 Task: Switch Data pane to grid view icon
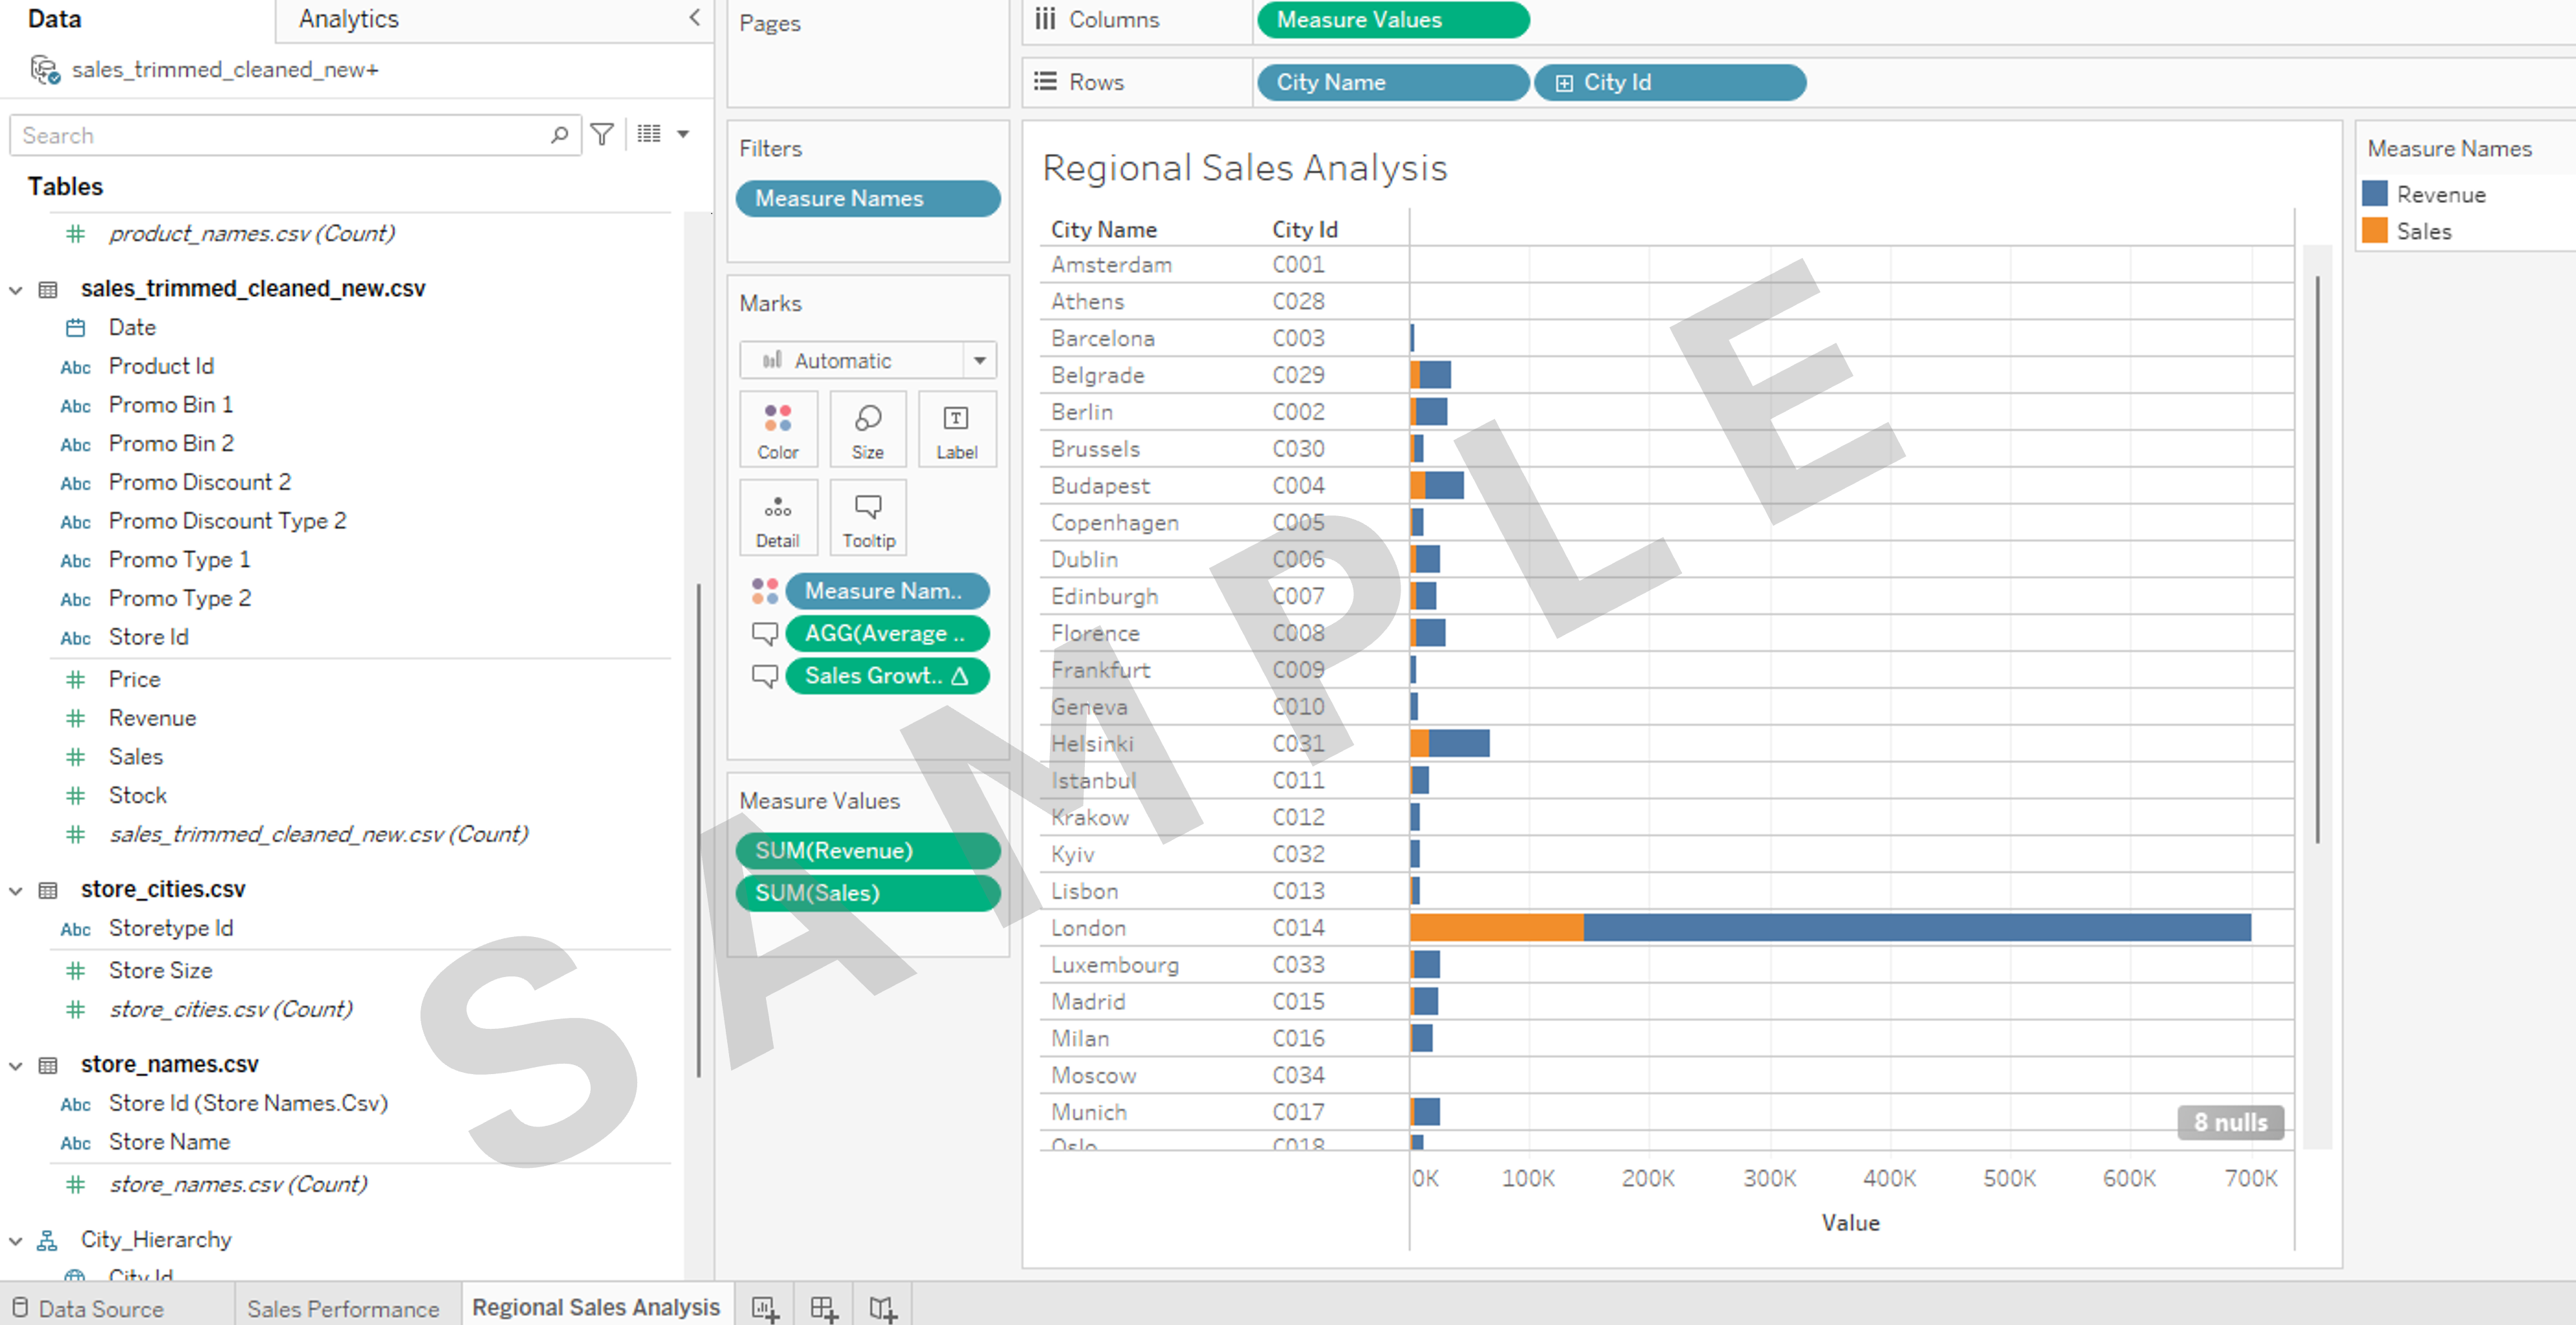pyautogui.click(x=648, y=134)
